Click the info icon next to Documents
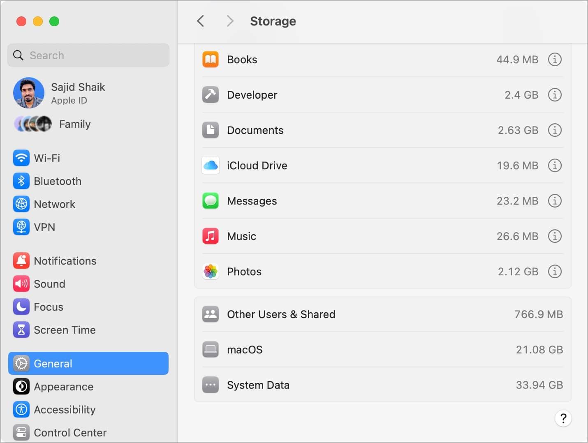588x443 pixels. click(555, 130)
